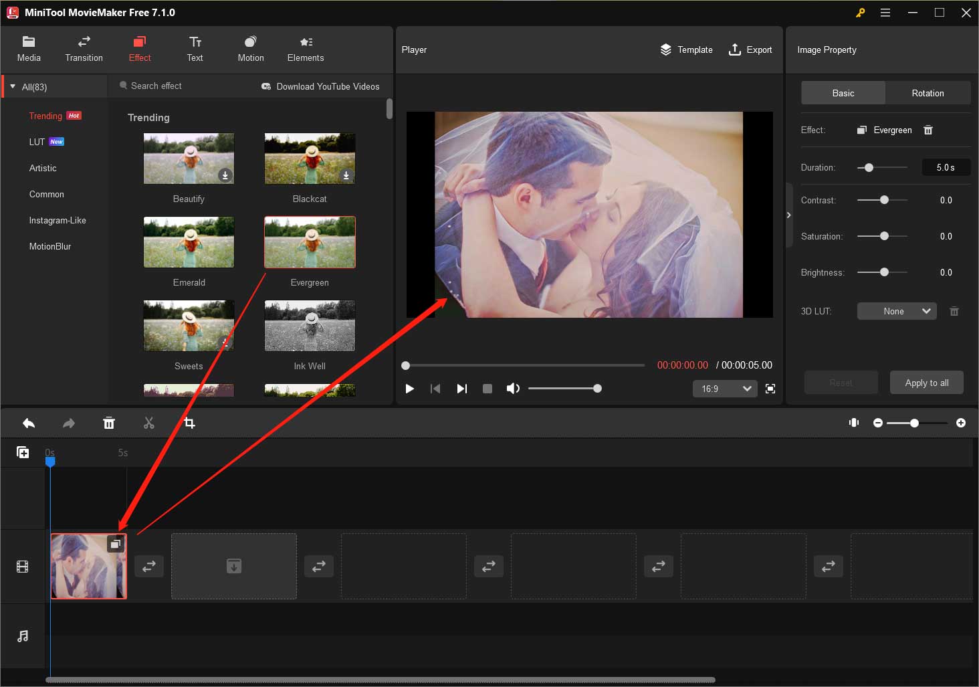
Task: Select the Emerald effect thumbnail
Action: tap(189, 242)
